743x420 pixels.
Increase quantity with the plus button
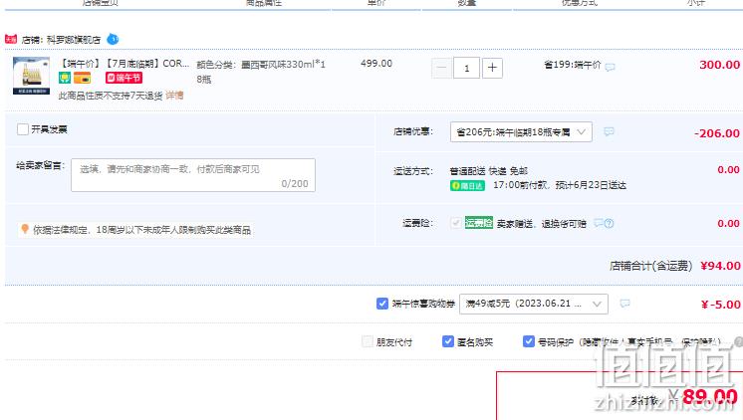pos(492,68)
